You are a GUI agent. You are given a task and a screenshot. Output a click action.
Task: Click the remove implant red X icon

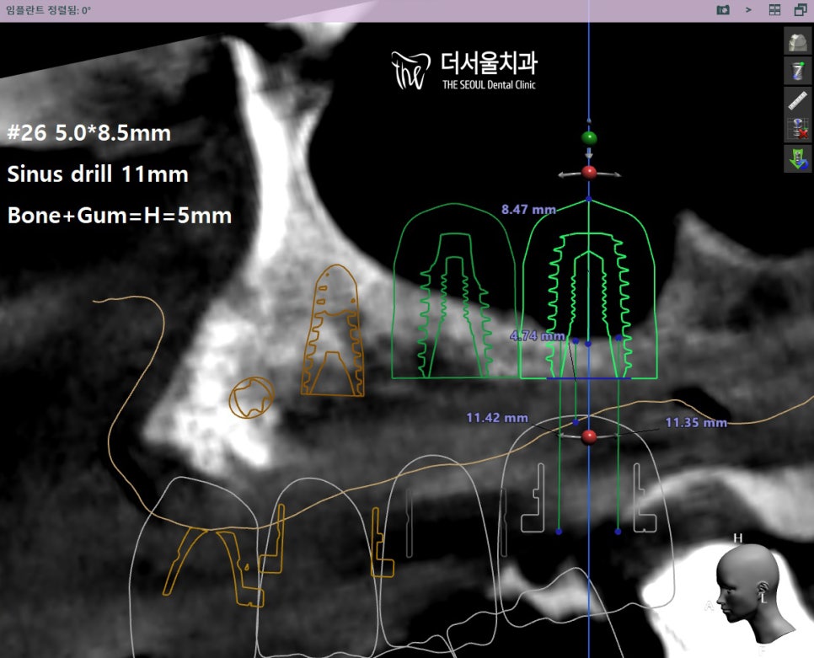coord(797,130)
